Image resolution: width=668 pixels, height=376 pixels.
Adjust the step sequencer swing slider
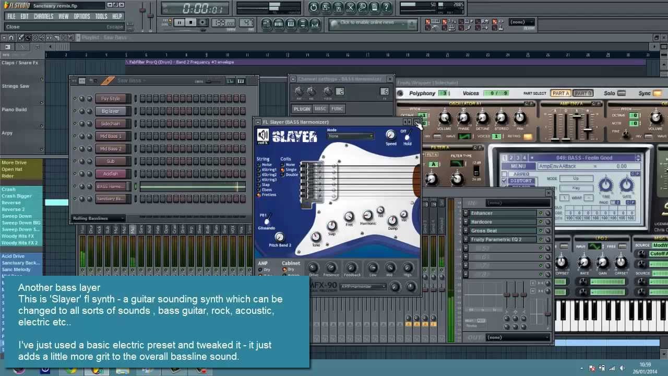(x=213, y=81)
